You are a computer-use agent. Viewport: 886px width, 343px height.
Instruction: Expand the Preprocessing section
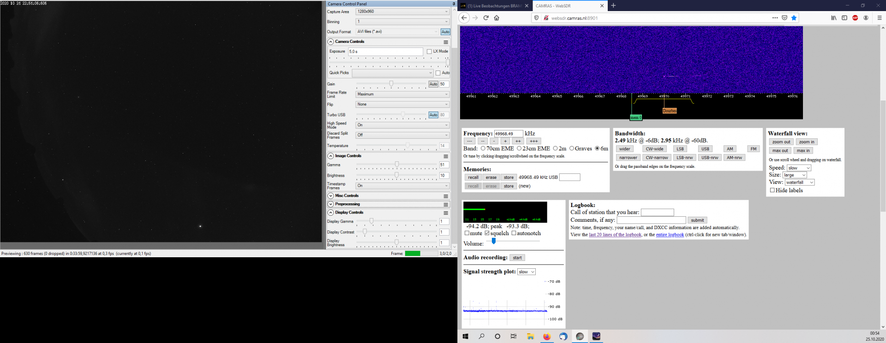pyautogui.click(x=331, y=204)
